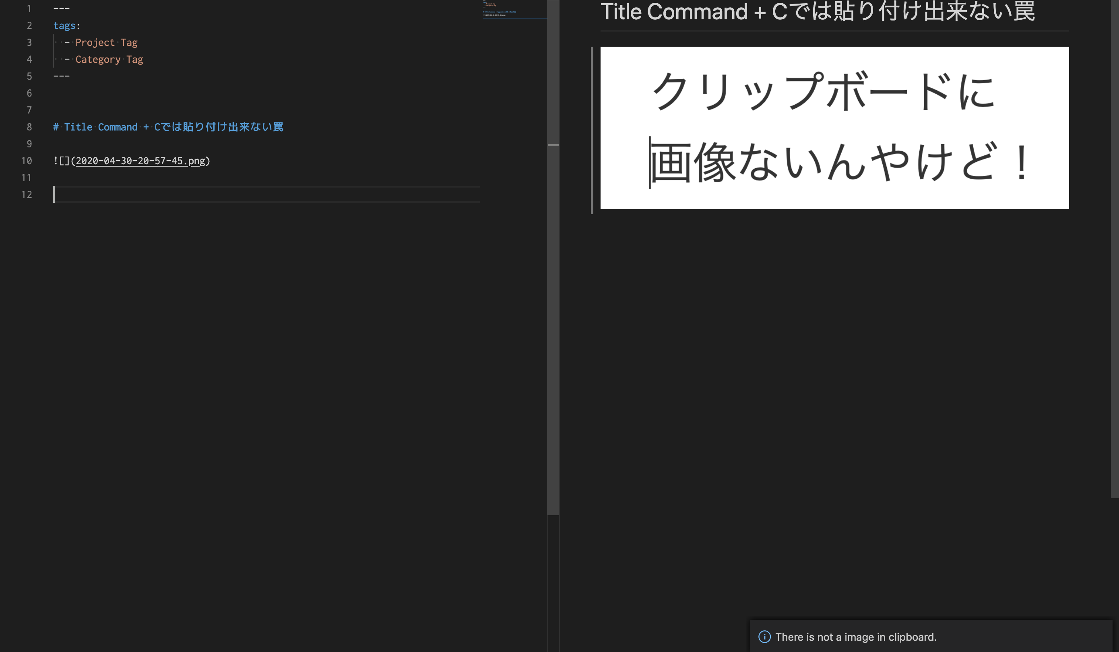Click the preview pane's vertical scrollbar
The height and width of the screenshot is (652, 1119).
(x=1115, y=249)
